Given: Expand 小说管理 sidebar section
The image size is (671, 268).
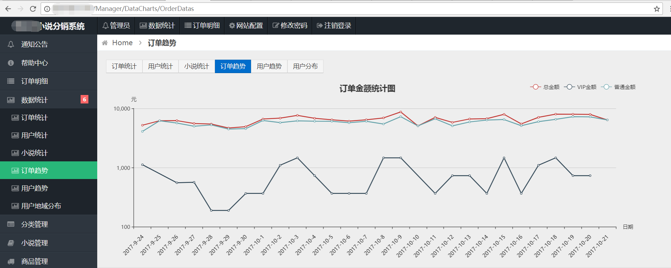Looking at the screenshot, I should 48,243.
